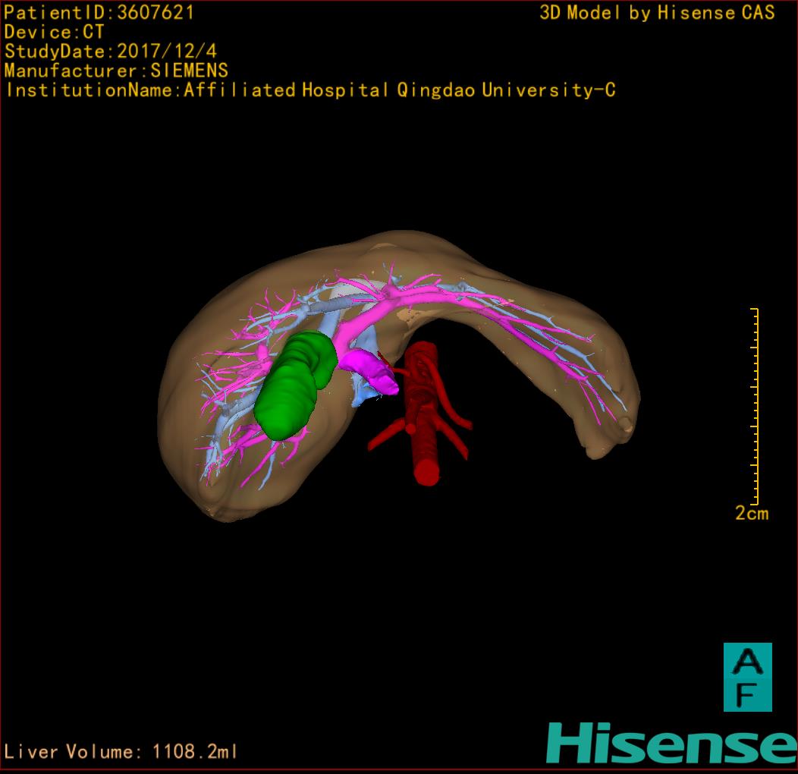Click the Hisense logo
798x774 pixels.
pos(671,744)
